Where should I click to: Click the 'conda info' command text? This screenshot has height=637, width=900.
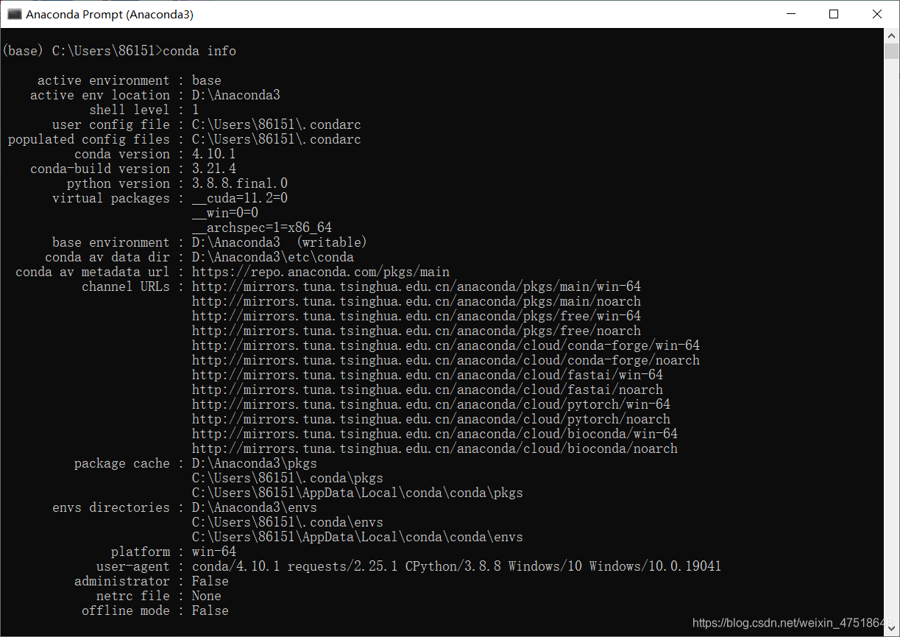199,51
